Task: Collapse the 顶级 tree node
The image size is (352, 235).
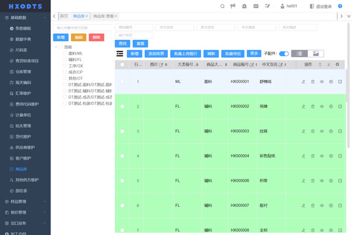Action: 56,47
